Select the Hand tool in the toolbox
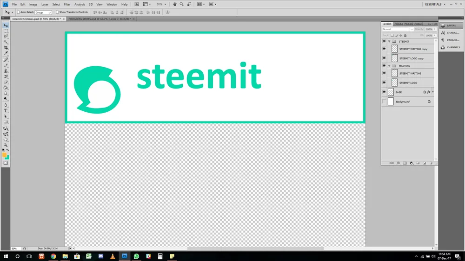The height and width of the screenshot is (261, 465). [6, 140]
